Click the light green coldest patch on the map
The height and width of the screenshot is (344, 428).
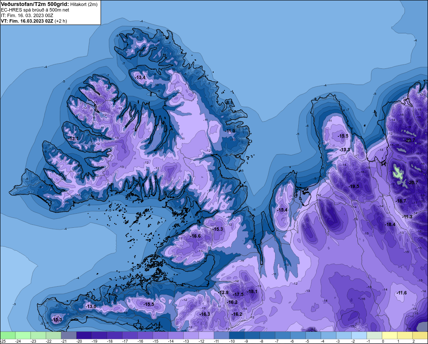[398, 173]
